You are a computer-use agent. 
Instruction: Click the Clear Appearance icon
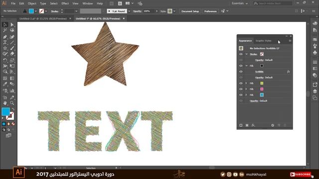point(273,125)
